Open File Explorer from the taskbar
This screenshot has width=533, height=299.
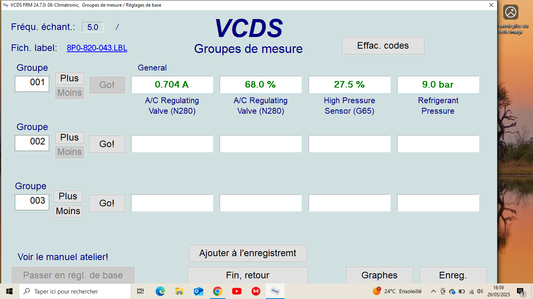(179, 291)
